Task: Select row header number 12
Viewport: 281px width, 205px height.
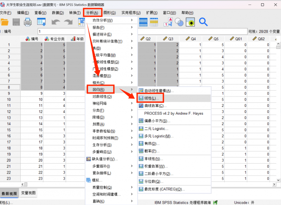Action: point(9,111)
